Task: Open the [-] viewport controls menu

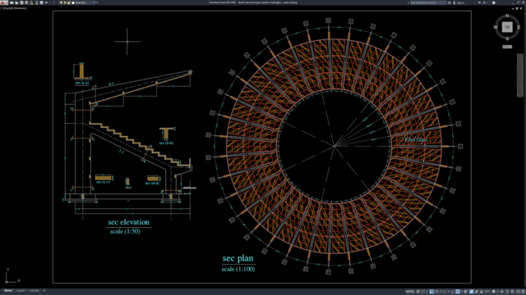Action: click(2, 8)
